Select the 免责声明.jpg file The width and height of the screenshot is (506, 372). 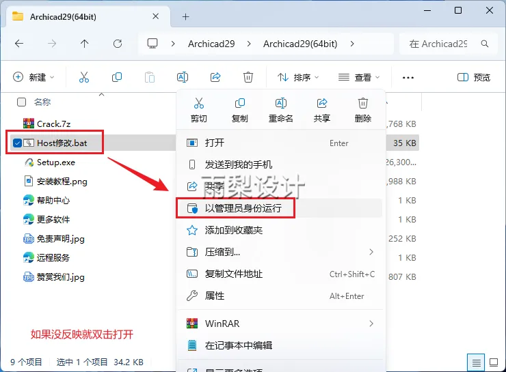point(60,239)
